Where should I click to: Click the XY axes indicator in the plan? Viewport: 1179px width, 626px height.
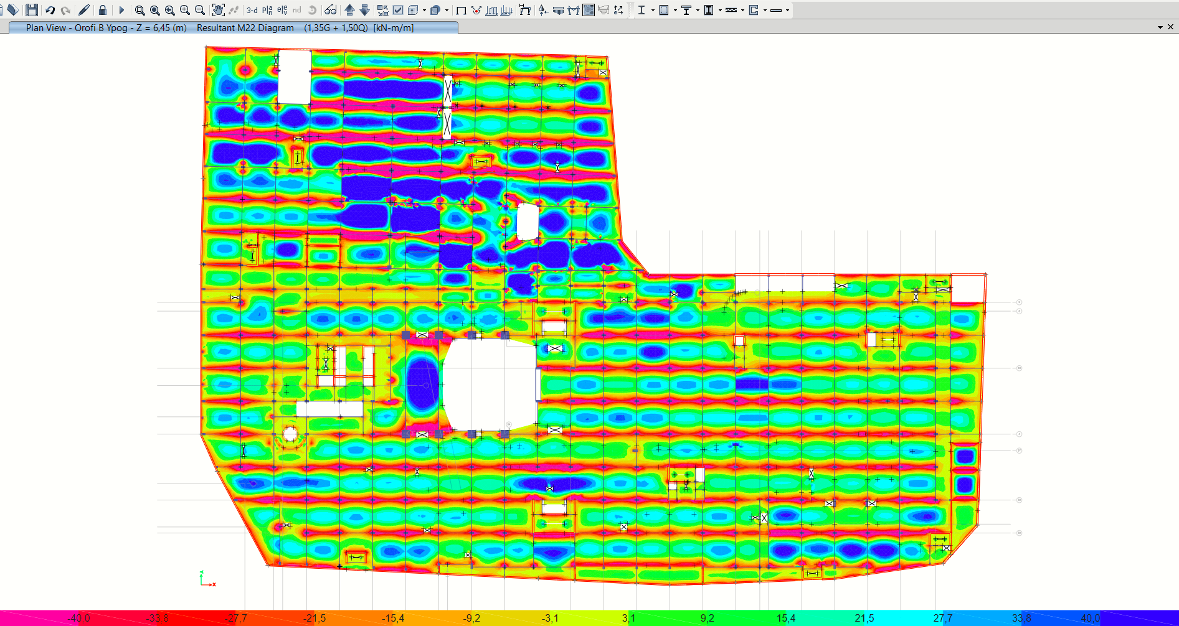pos(207,579)
